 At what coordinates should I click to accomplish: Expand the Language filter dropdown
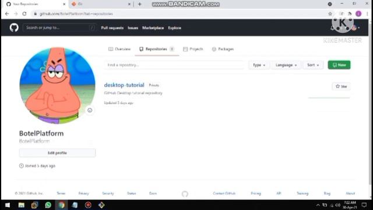286,65
